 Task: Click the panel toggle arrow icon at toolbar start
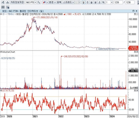(3, 2)
